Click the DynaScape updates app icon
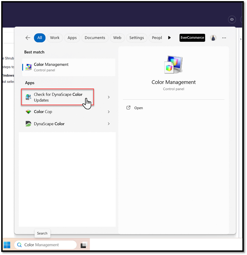 point(28,97)
